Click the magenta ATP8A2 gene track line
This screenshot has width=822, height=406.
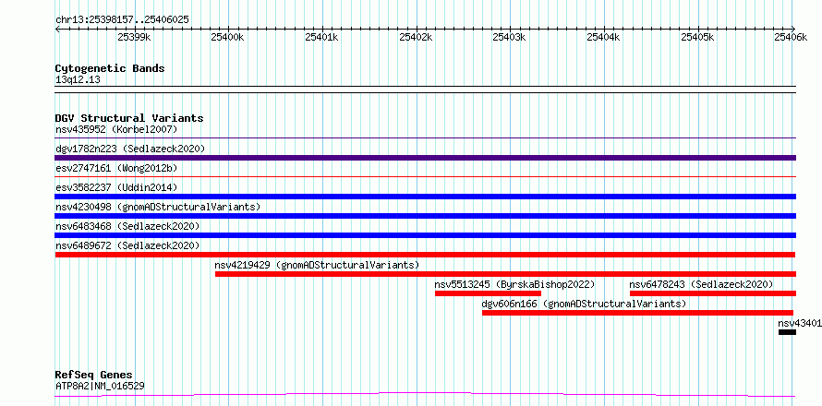[x=425, y=395]
